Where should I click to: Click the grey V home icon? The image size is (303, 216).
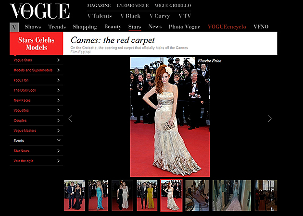(14, 27)
